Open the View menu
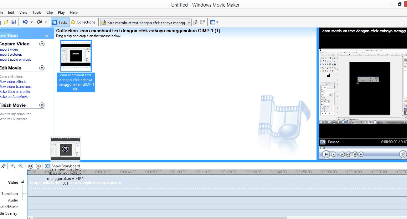The width and height of the screenshot is (407, 219). (23, 13)
